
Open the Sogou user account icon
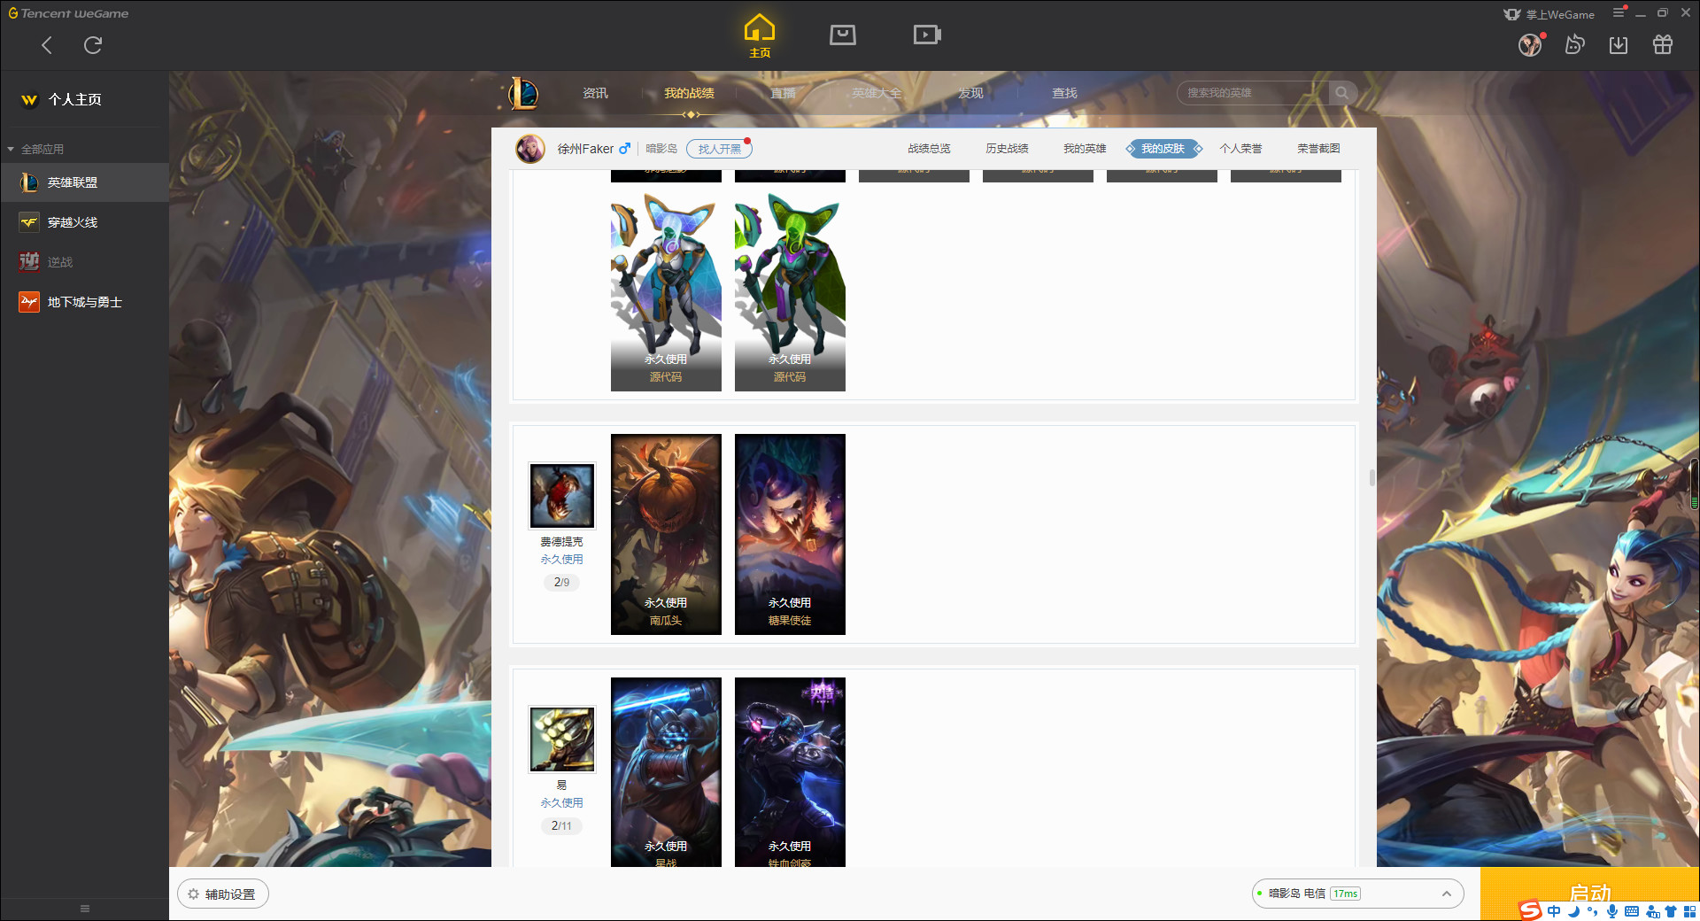pyautogui.click(x=1652, y=911)
